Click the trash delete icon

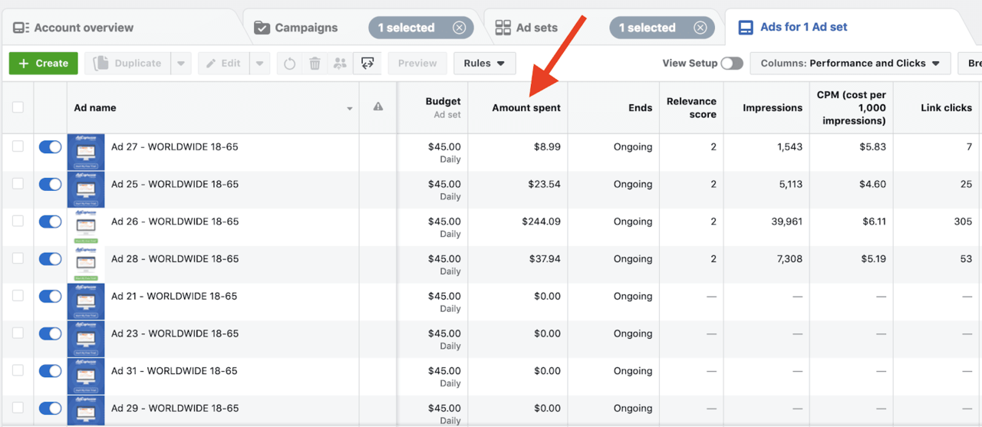click(x=315, y=64)
